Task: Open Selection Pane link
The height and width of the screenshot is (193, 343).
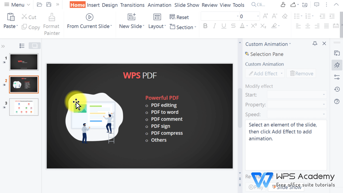Action: tap(264, 54)
